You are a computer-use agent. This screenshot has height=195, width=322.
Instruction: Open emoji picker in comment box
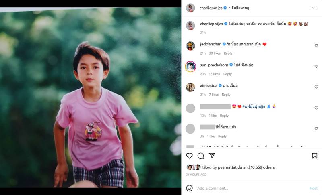(x=190, y=188)
